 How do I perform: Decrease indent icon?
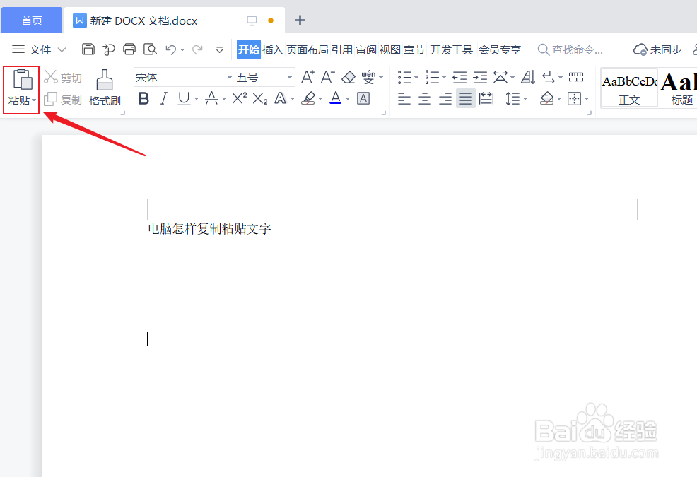[x=459, y=78]
